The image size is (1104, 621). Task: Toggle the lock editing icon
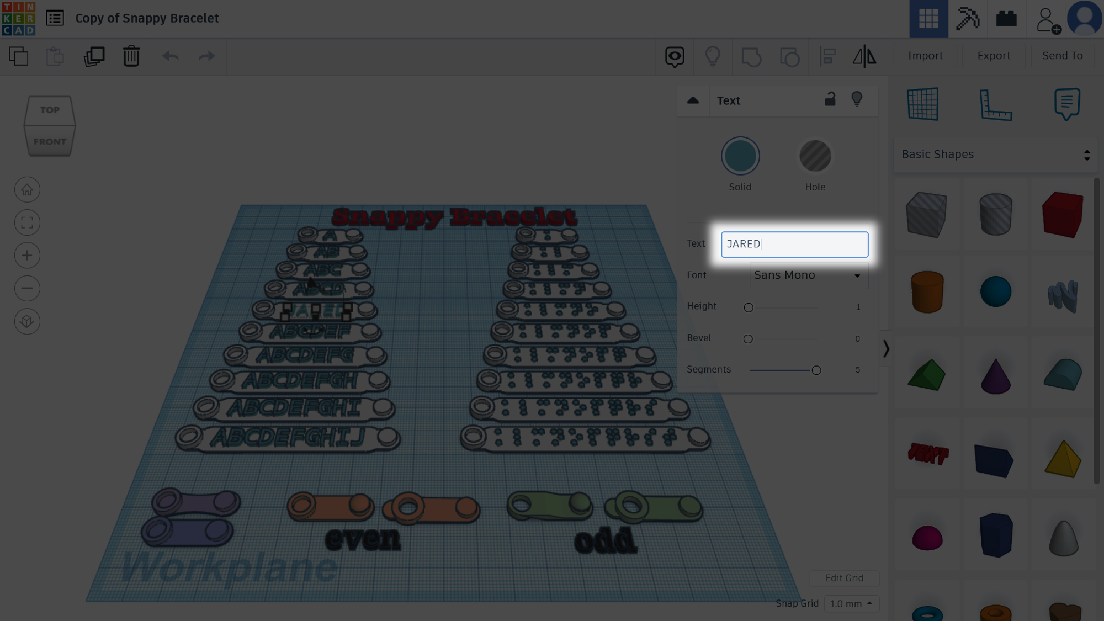click(830, 99)
